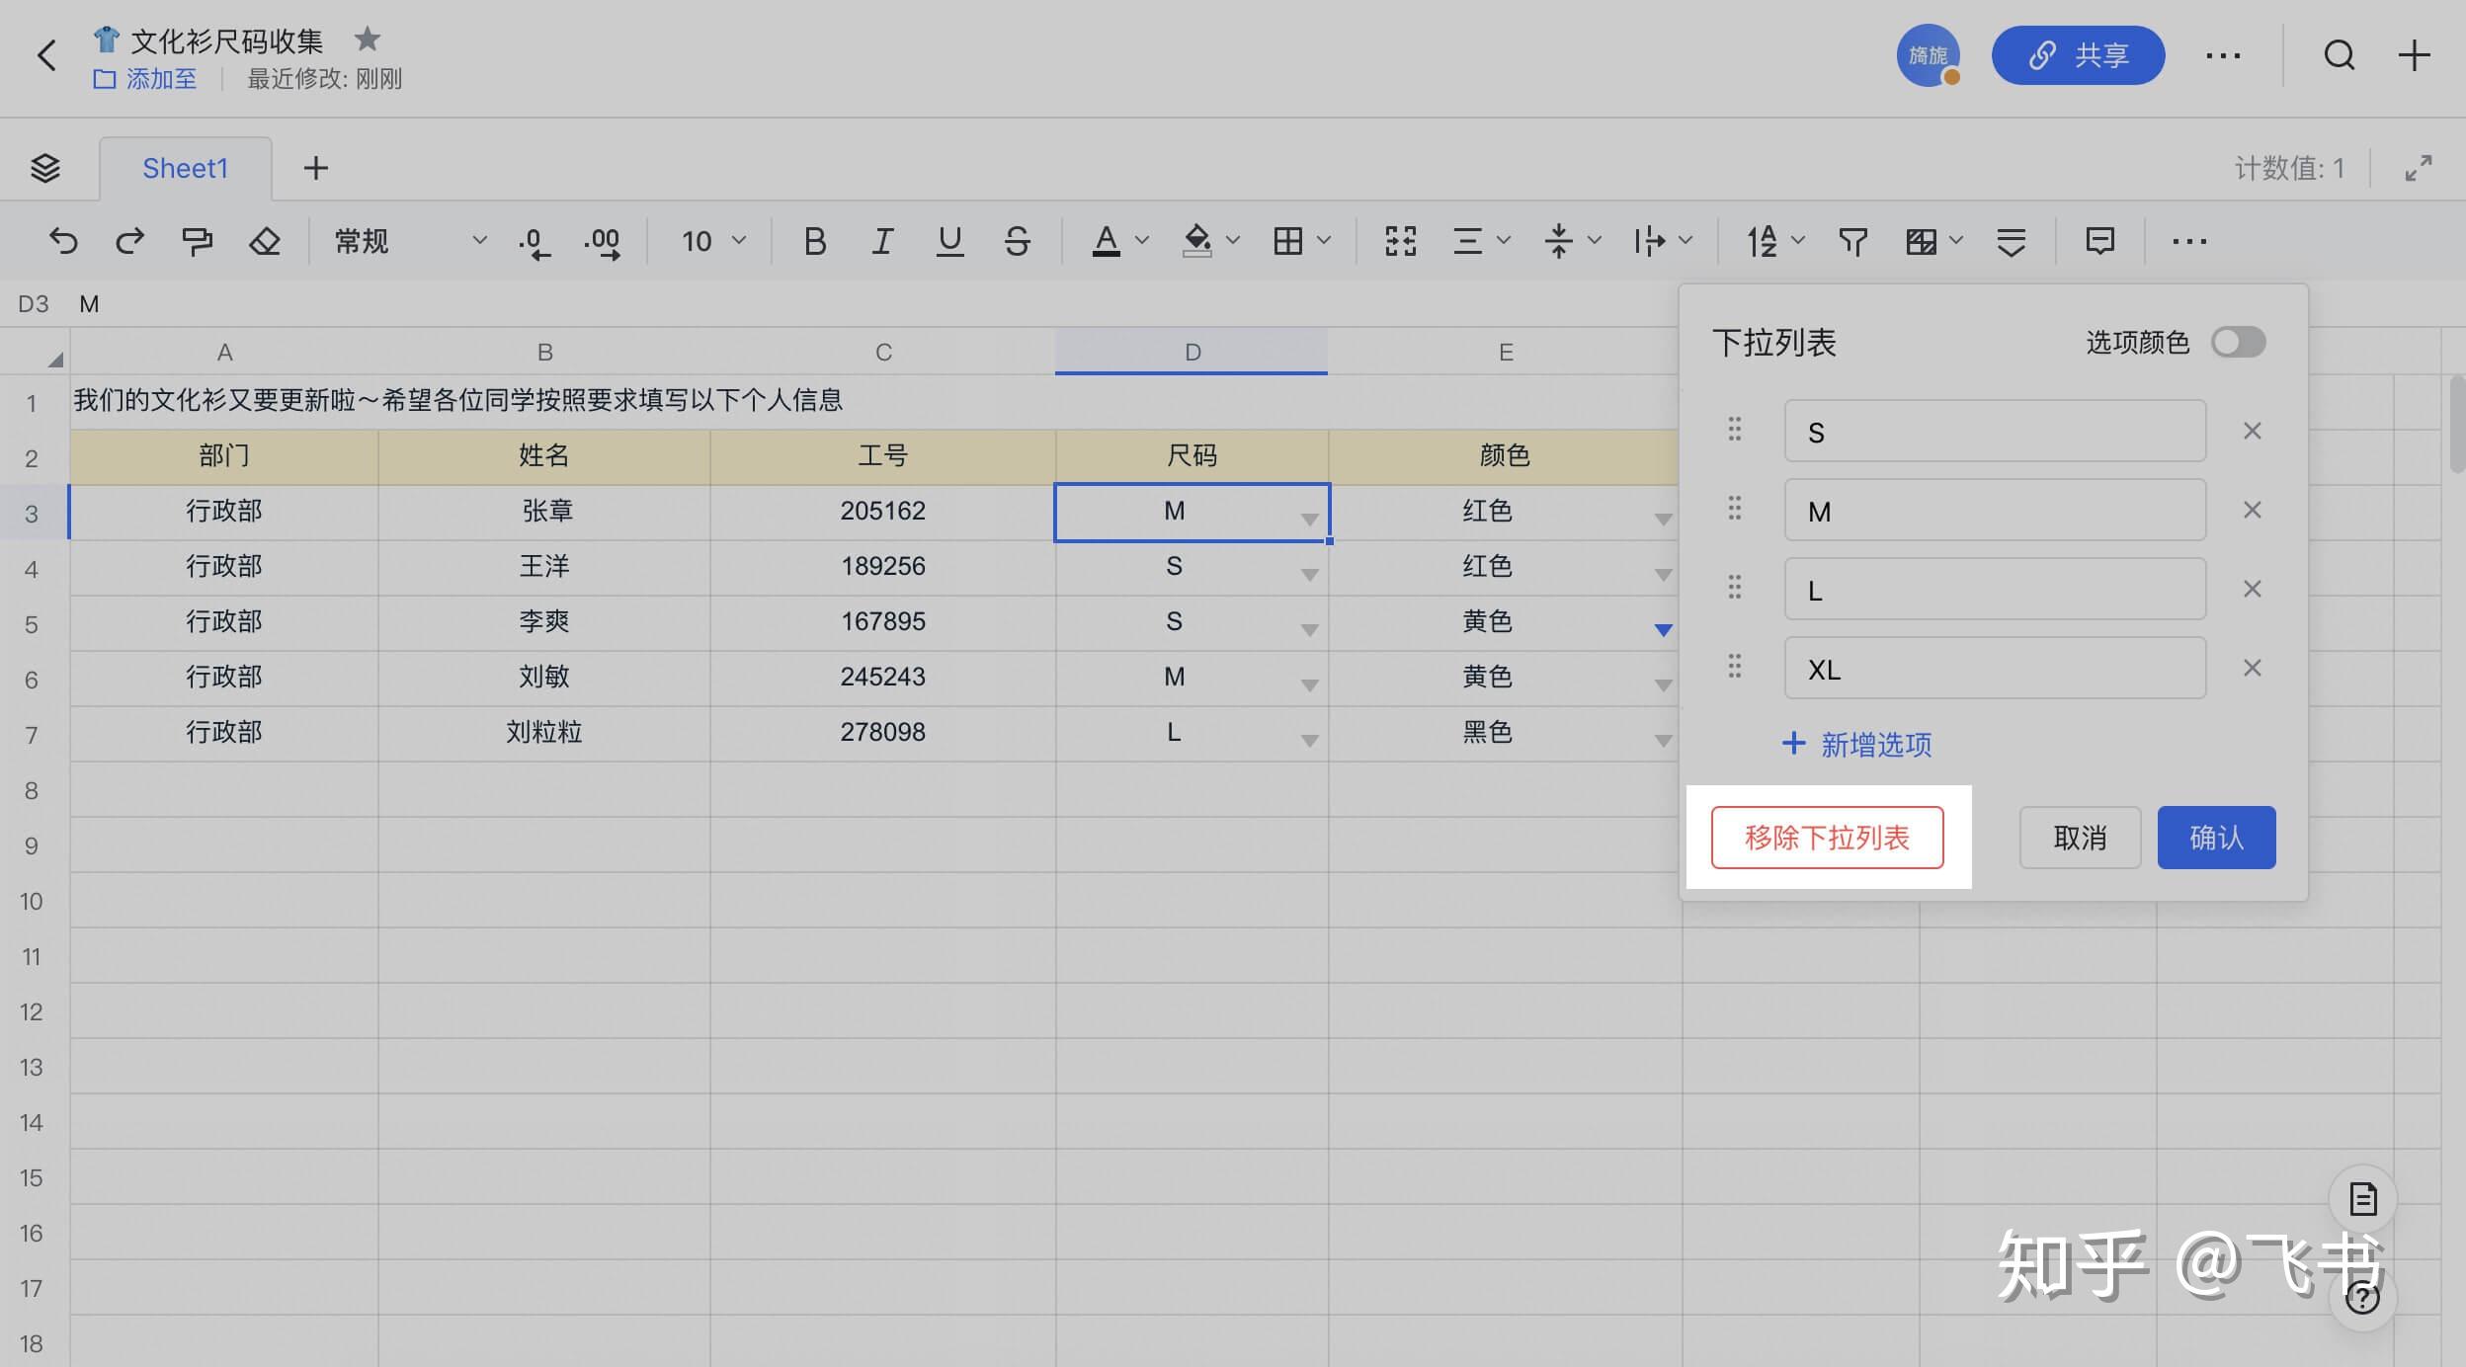Toggle bold formatting

(813, 240)
